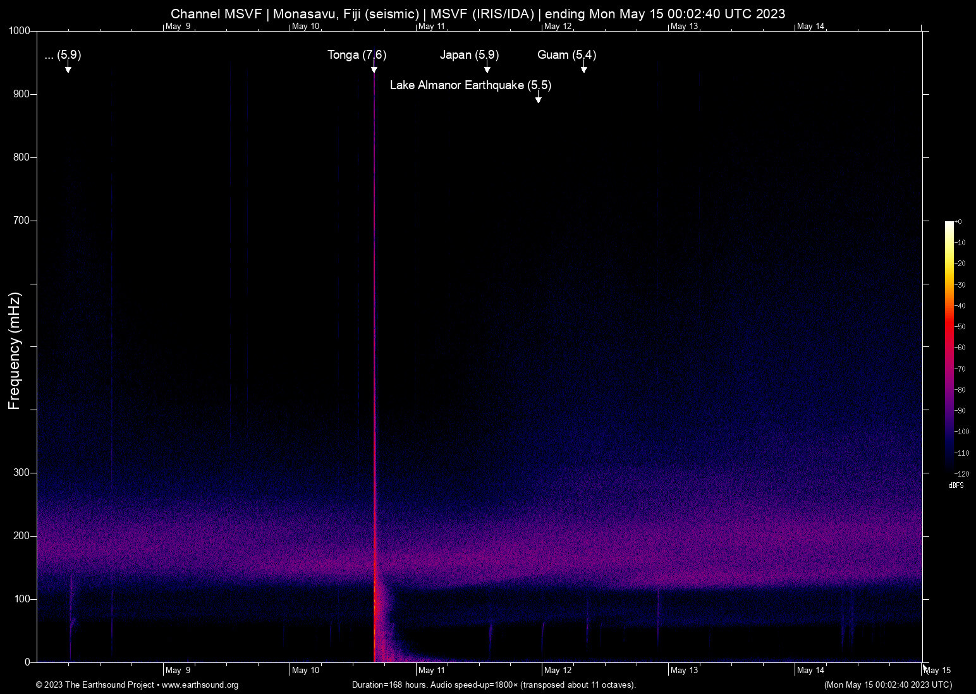Screen dimensions: 976x694
Task: Click the '200' frequency axis label
Action: (x=22, y=536)
